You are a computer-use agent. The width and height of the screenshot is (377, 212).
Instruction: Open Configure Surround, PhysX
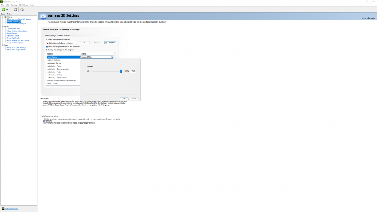16,24
